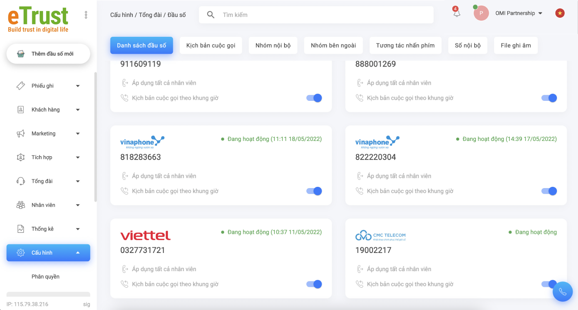The width and height of the screenshot is (578, 310).
Task: Toggle the switch for number 0327731721
Action: coord(314,284)
